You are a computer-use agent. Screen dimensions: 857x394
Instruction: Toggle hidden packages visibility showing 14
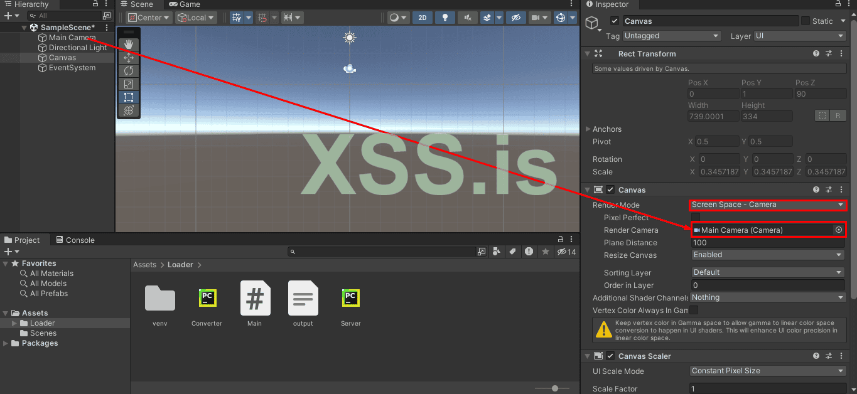(x=566, y=252)
